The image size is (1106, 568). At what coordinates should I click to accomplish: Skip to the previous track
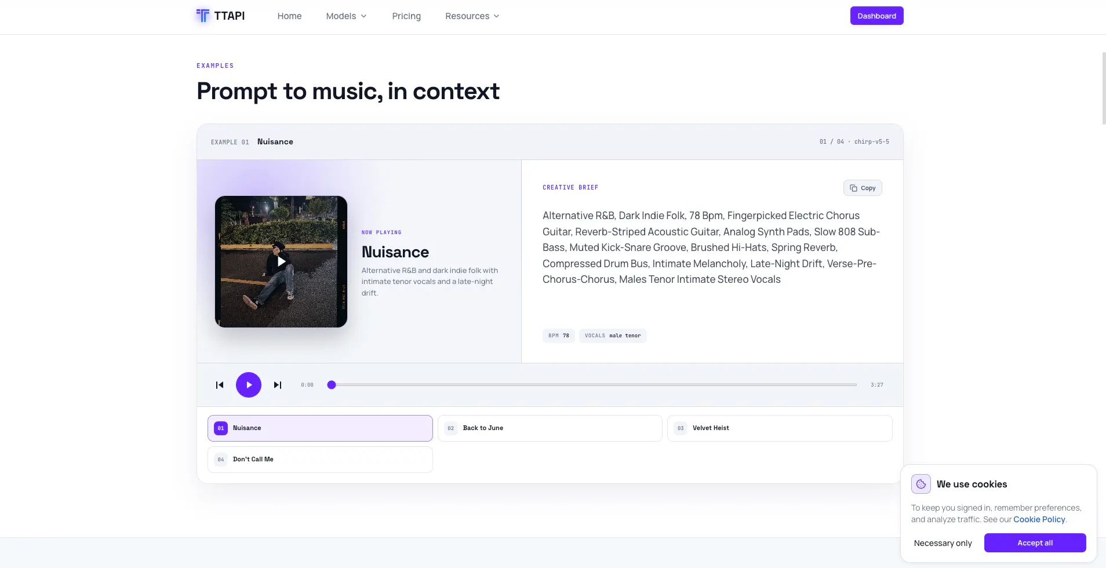coord(220,385)
